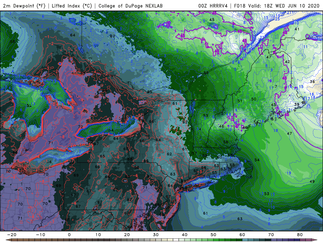Click the "60" color scale label
Image resolution: width=323 pixels, height=242 pixels.
(242, 235)
